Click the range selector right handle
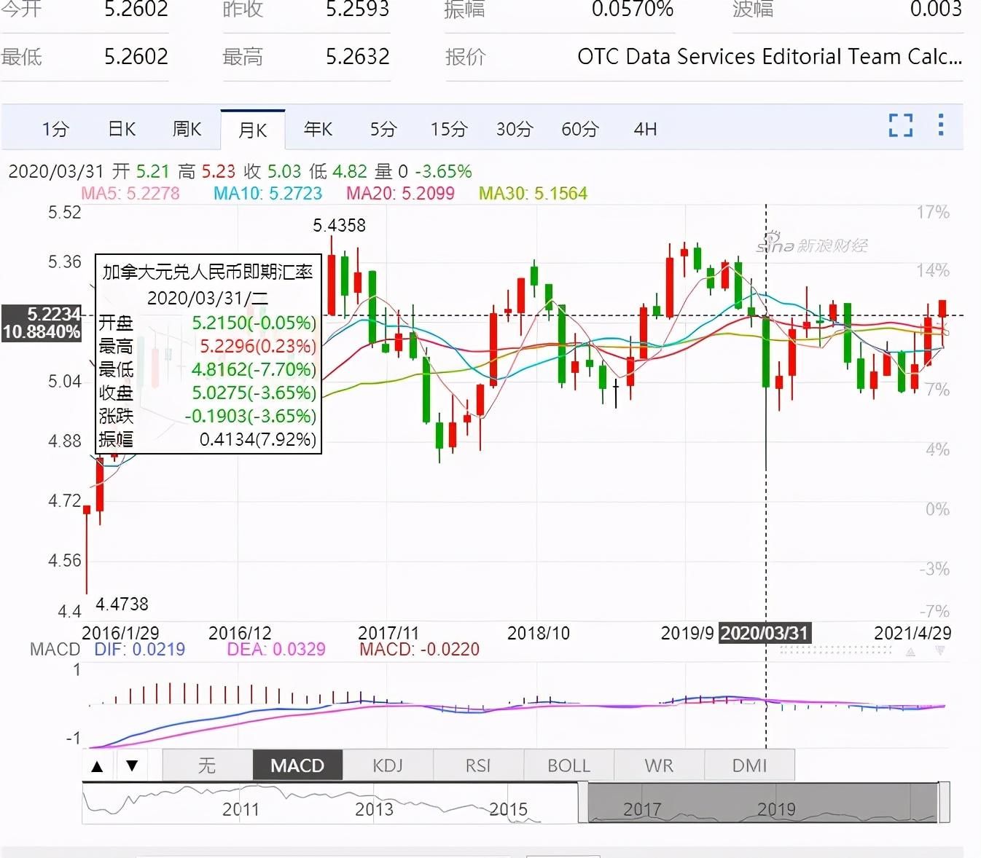Viewport: 981px width, 858px height. tap(945, 802)
